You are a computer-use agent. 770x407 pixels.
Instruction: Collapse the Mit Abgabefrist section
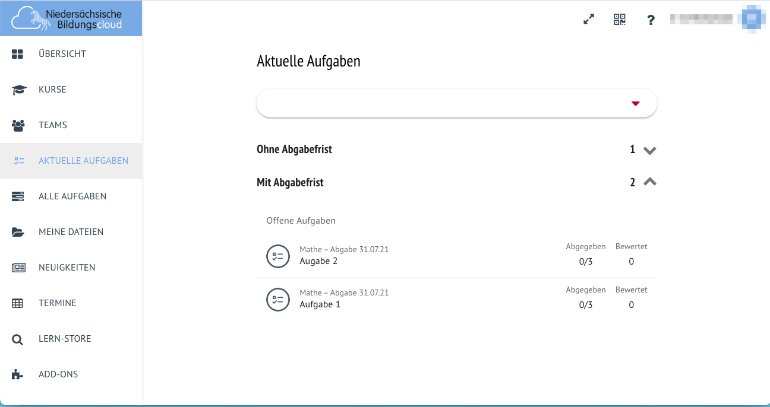[x=649, y=182]
